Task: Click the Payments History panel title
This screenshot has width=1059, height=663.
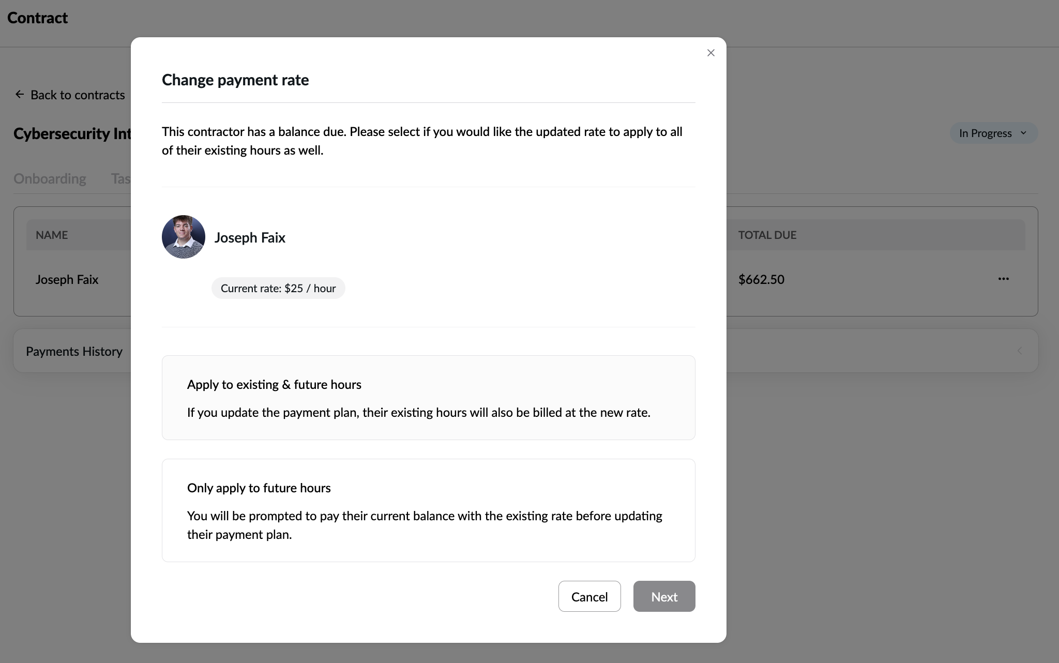Action: [x=74, y=351]
